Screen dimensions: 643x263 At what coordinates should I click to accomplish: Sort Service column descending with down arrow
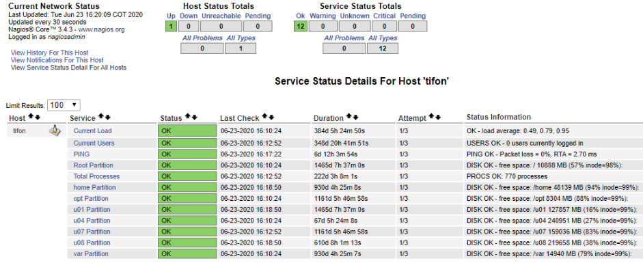108,117
